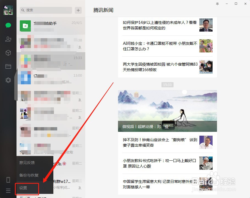
Task: Select the Contacts icon in the sidebar
Action: point(8,39)
